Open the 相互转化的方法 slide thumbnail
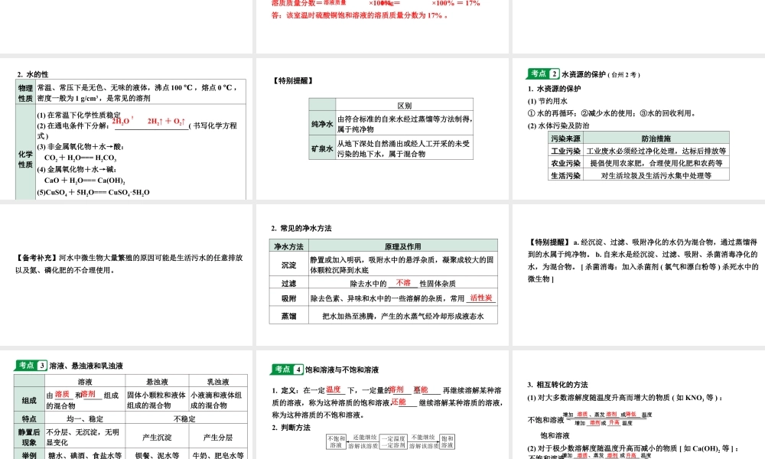The width and height of the screenshot is (765, 459). point(638,405)
